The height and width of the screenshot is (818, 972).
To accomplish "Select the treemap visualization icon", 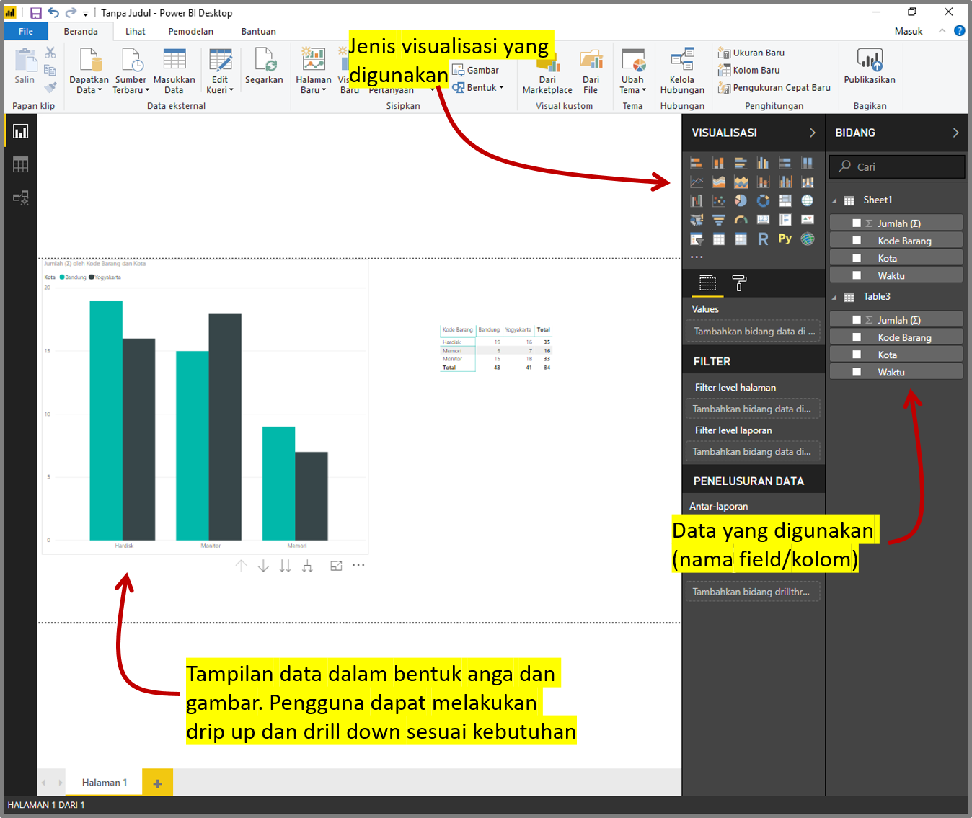I will [785, 200].
